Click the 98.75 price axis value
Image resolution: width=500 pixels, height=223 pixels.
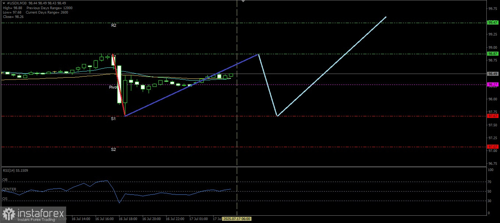click(493, 60)
